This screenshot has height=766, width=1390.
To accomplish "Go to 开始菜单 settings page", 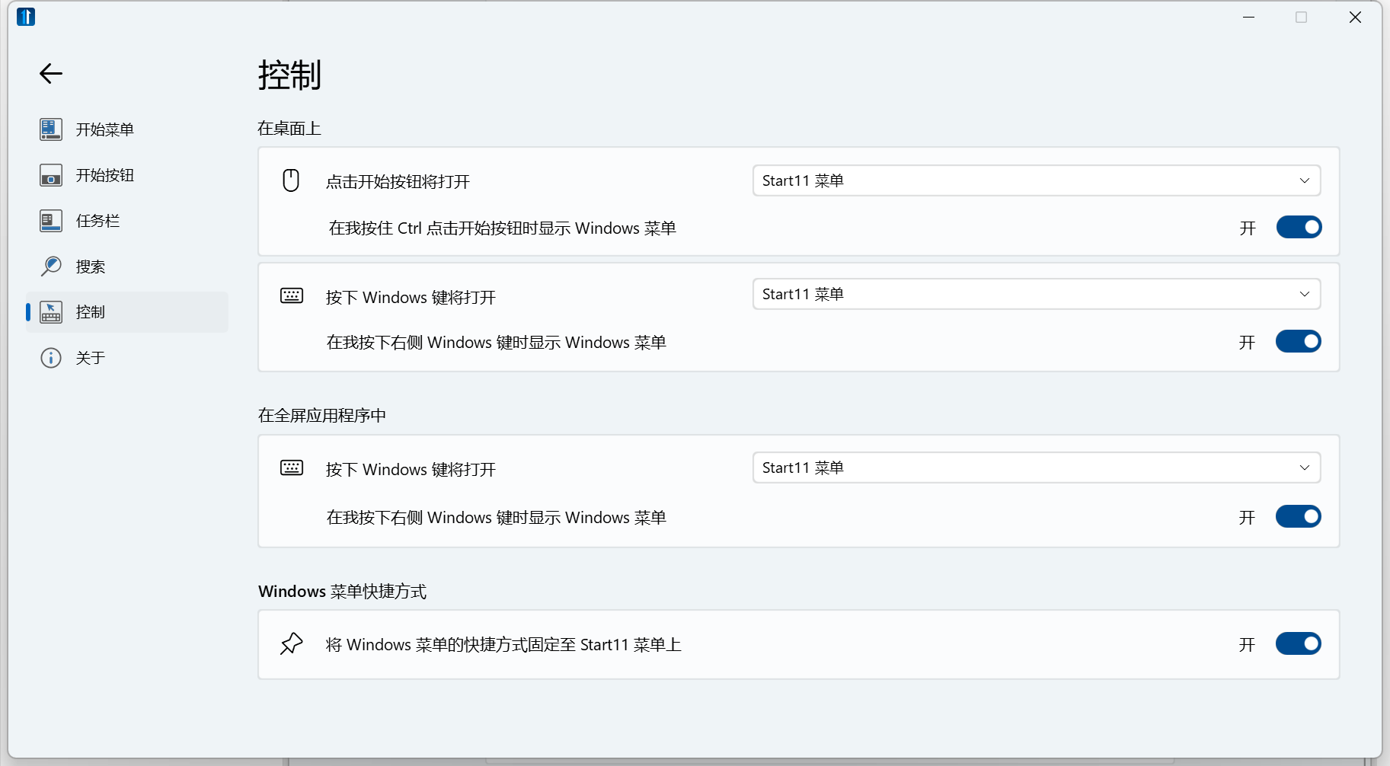I will tap(127, 129).
